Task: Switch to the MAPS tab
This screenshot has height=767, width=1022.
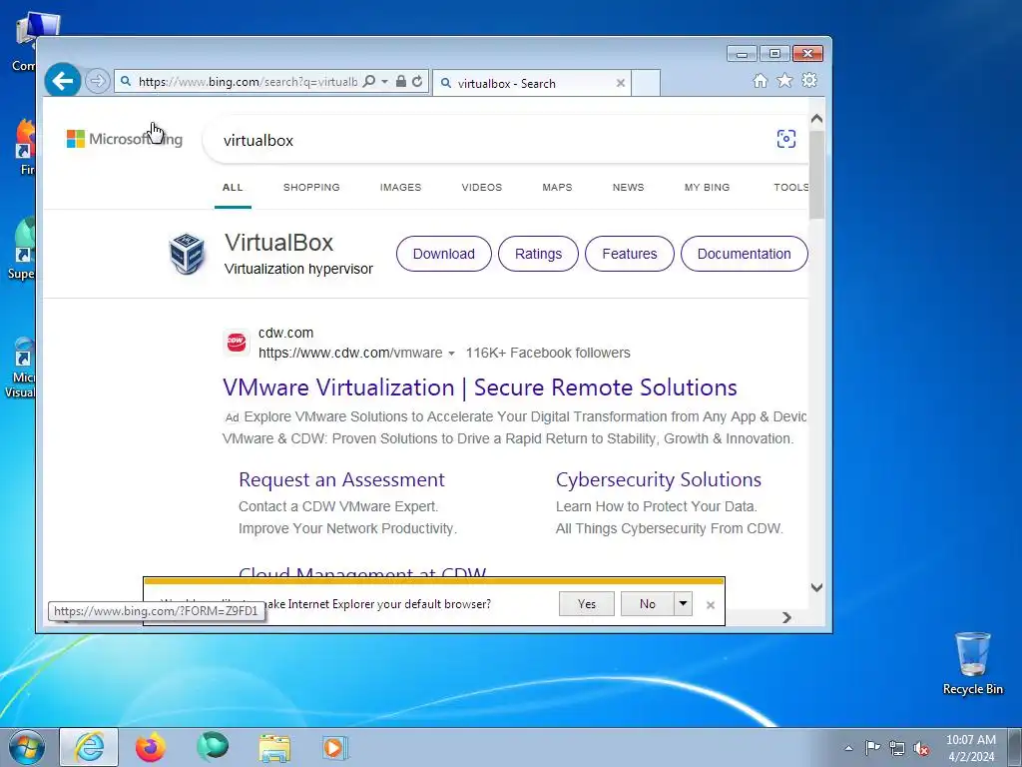Action: pos(557,187)
